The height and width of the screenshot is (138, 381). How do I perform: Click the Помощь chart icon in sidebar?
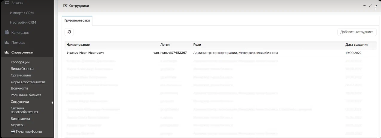click(7, 43)
